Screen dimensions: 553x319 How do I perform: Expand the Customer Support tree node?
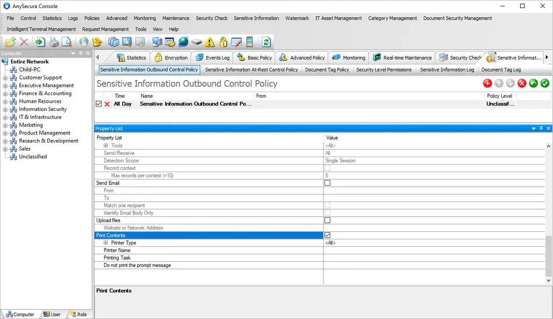[5, 77]
